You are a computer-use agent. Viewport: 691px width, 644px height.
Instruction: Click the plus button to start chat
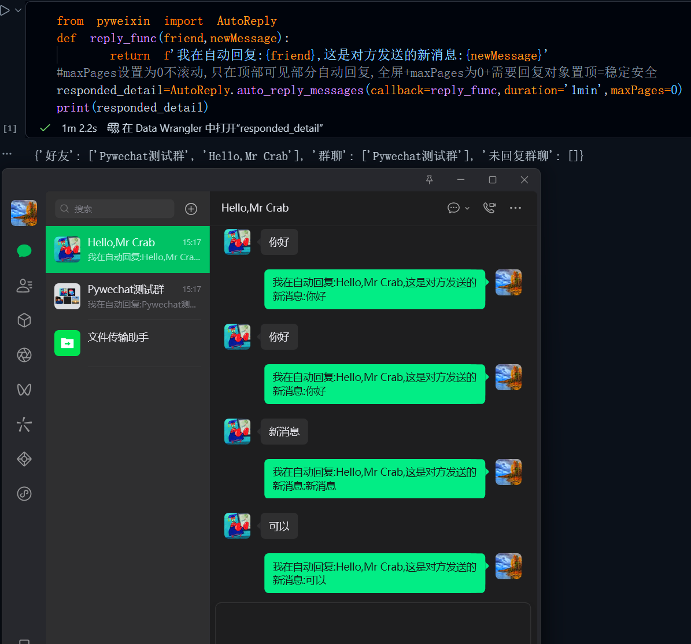coord(191,209)
